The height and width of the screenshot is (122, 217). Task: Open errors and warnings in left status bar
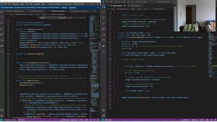pyautogui.click(x=22, y=120)
